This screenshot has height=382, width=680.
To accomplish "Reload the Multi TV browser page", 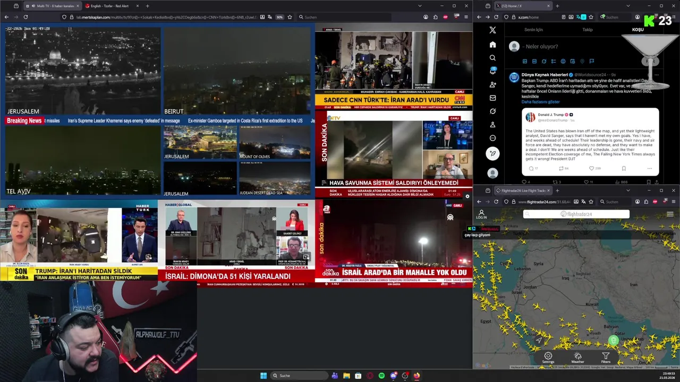I will [25, 17].
